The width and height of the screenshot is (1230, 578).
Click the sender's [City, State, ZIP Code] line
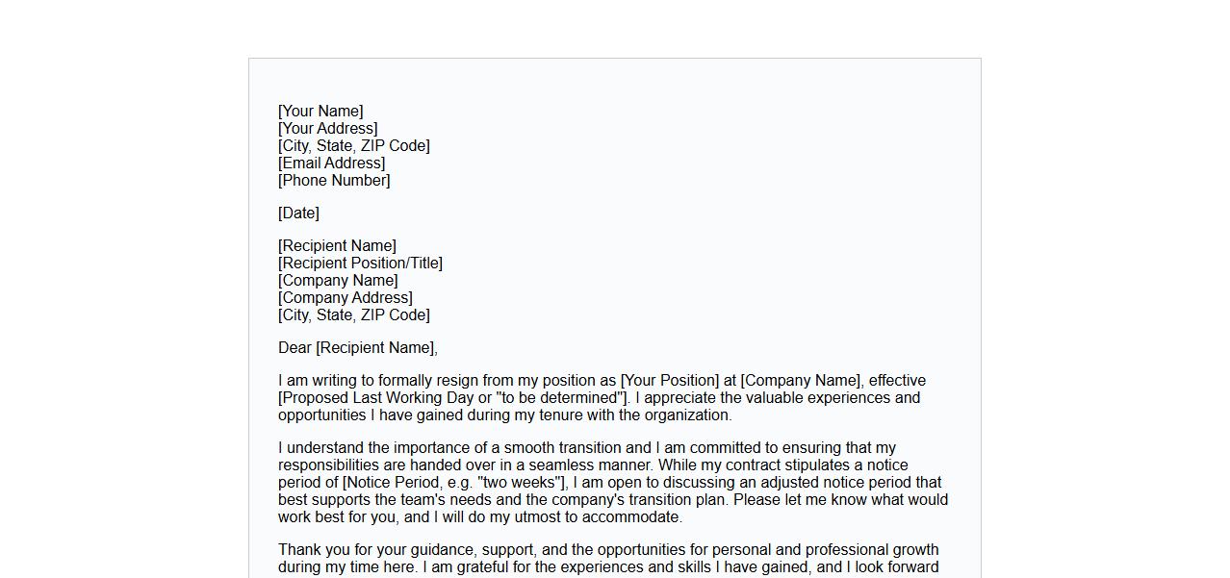point(353,146)
